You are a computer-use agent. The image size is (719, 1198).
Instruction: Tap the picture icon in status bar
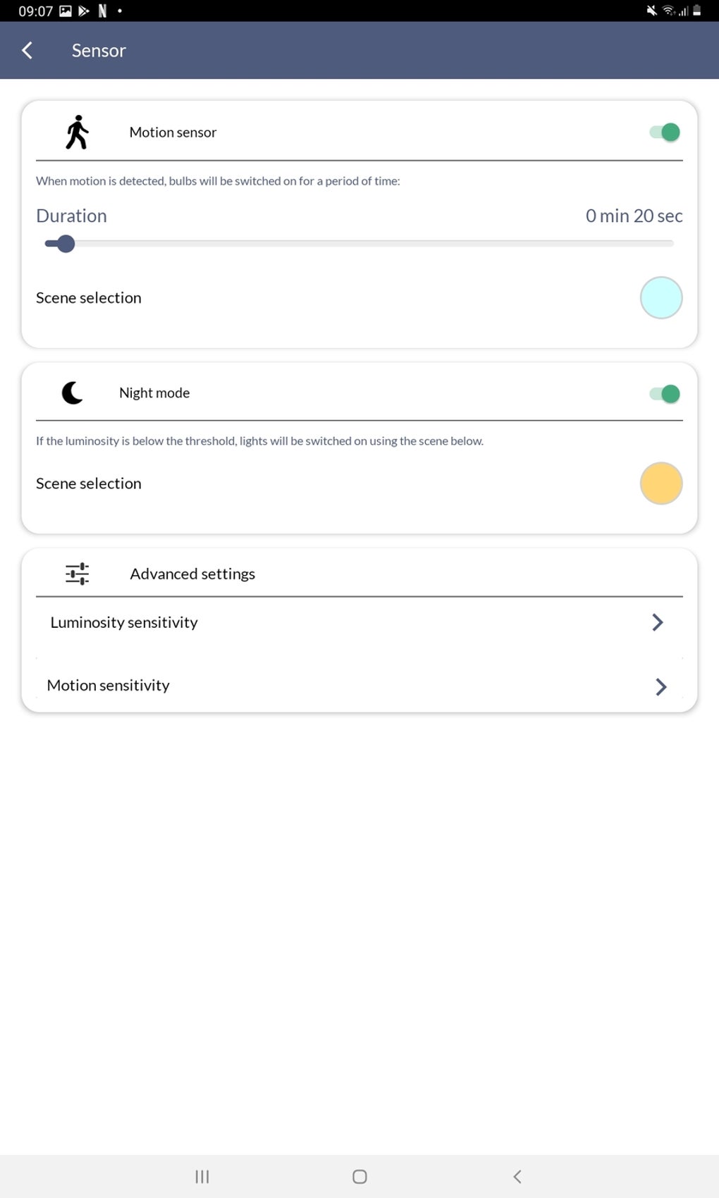click(x=66, y=11)
